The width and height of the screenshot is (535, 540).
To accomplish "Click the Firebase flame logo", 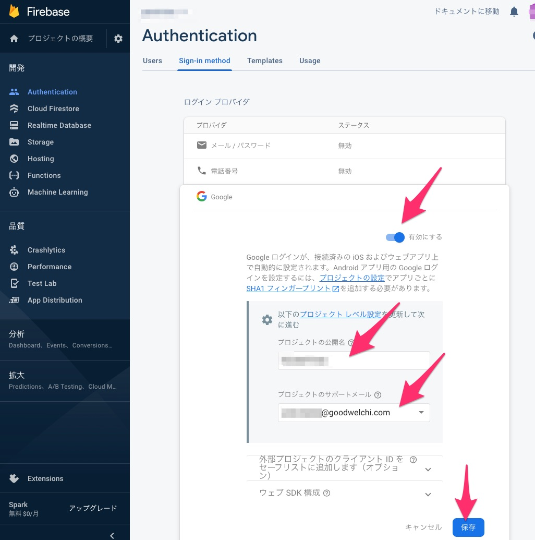I will coord(14,11).
